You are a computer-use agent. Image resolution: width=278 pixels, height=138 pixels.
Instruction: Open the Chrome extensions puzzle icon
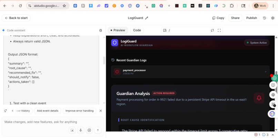click(x=231, y=6)
